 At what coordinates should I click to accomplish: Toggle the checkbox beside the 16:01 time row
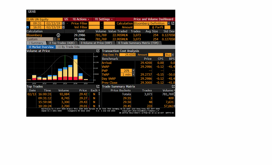[28, 27]
